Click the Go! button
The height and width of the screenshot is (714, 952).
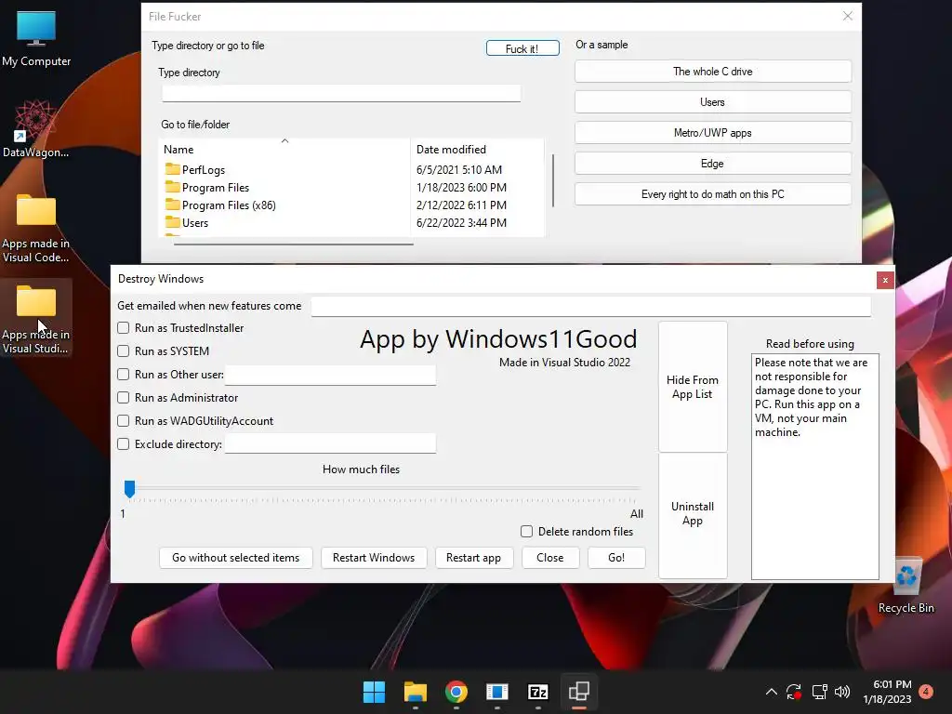click(616, 558)
